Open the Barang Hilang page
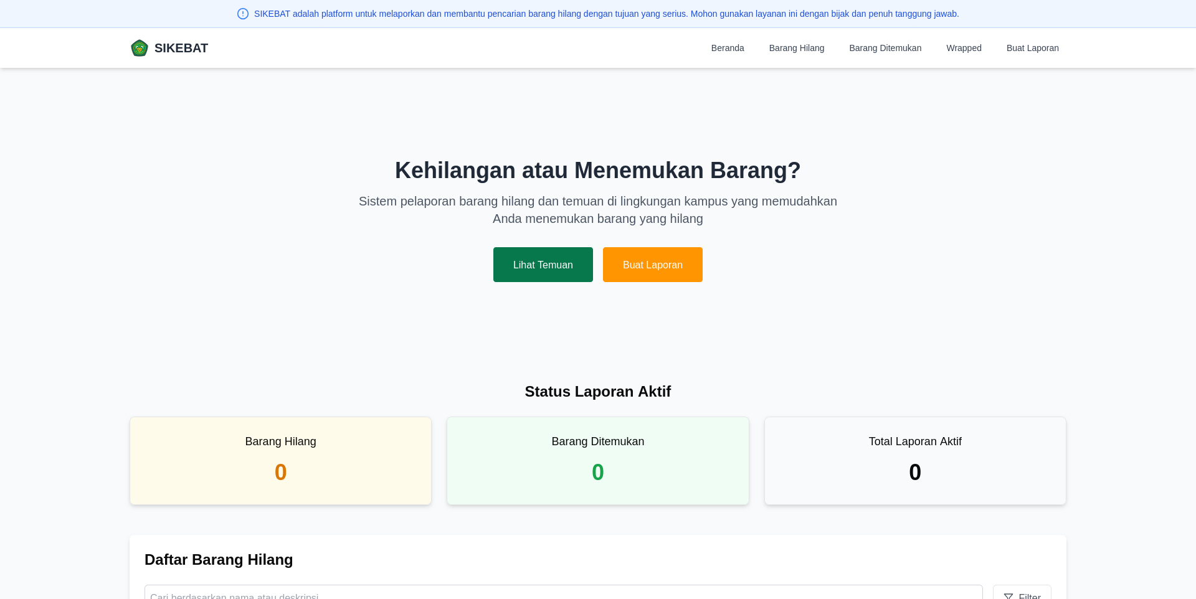The image size is (1196, 599). point(796,48)
